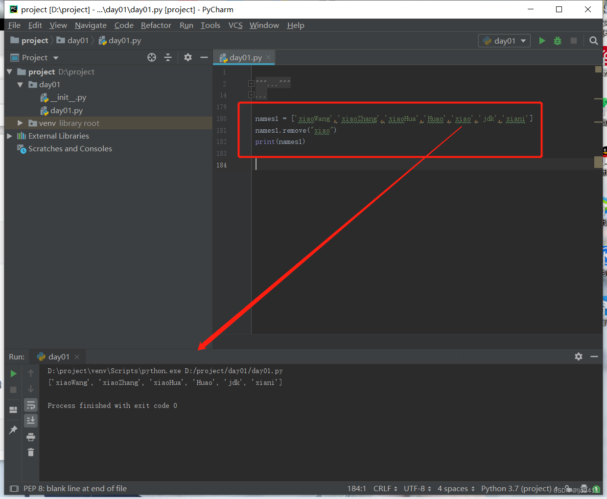Collapse the day01 folder
Image resolution: width=607 pixels, height=499 pixels.
(20, 84)
